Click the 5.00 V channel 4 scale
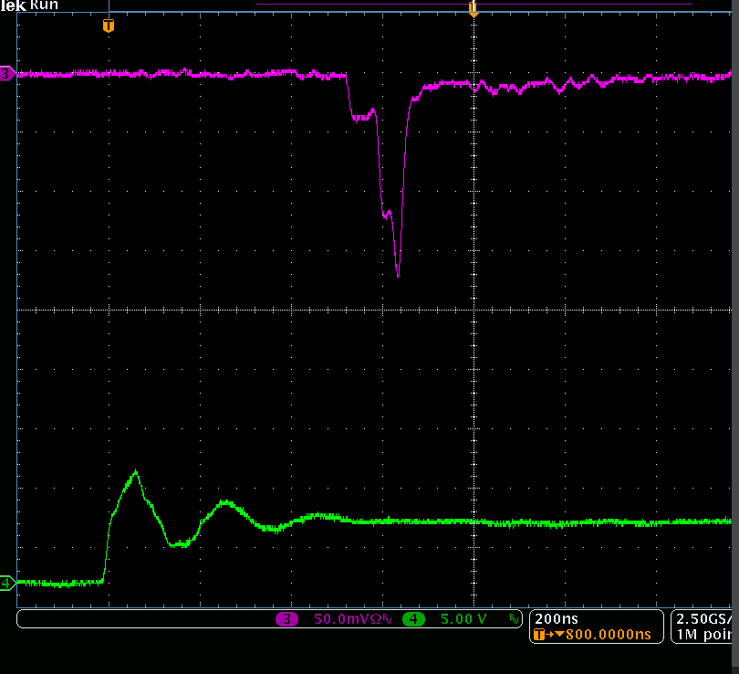Image resolution: width=739 pixels, height=674 pixels. pos(463,619)
